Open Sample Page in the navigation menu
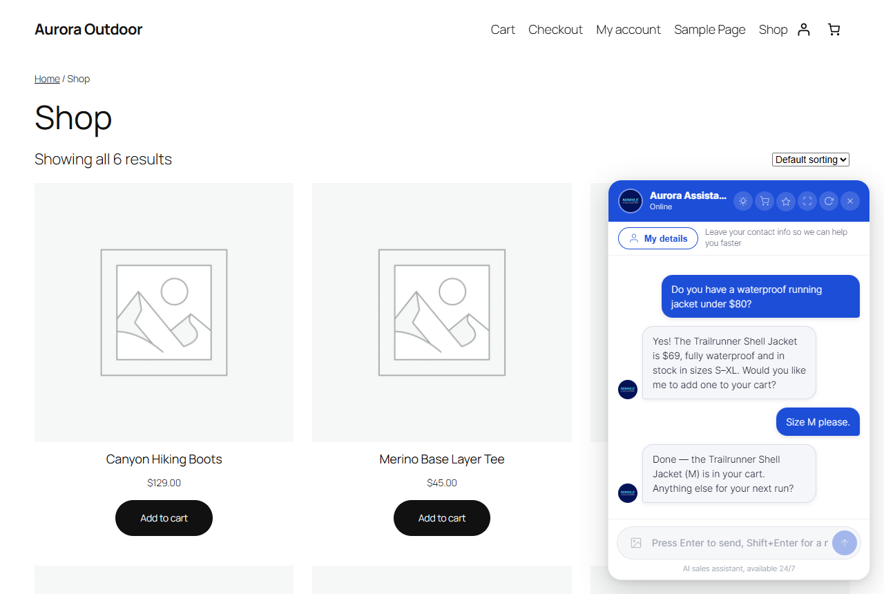The width and height of the screenshot is (884, 594). pos(710,30)
